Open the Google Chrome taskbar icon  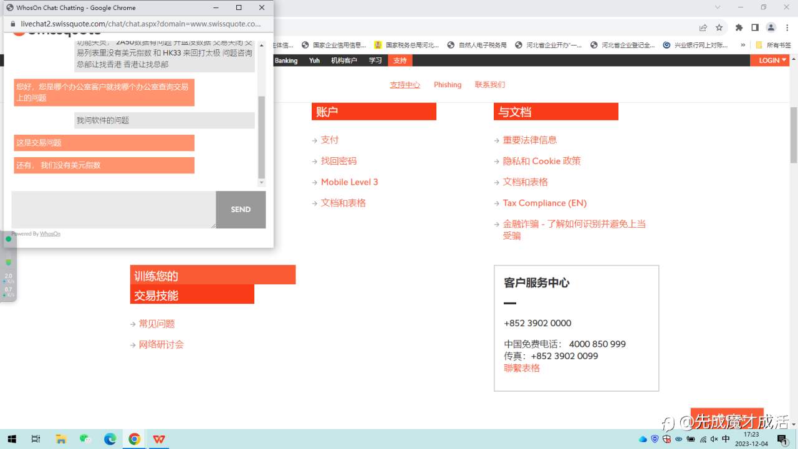coord(135,439)
